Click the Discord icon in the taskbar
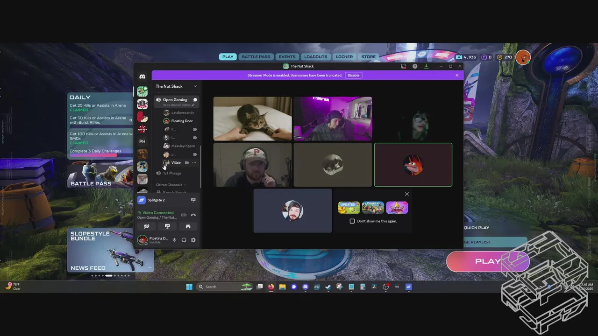The width and height of the screenshot is (598, 336). pos(306,287)
